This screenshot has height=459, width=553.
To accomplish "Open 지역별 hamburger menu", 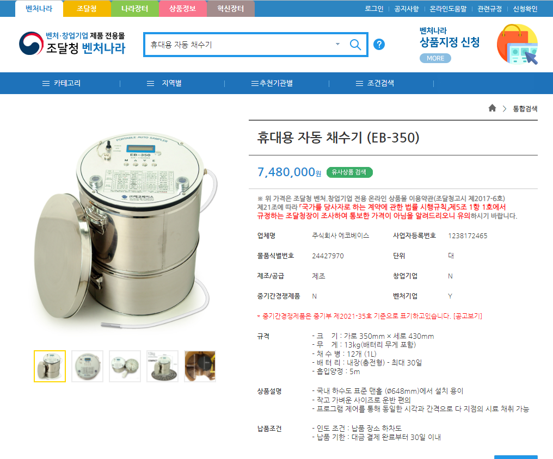I will point(164,83).
